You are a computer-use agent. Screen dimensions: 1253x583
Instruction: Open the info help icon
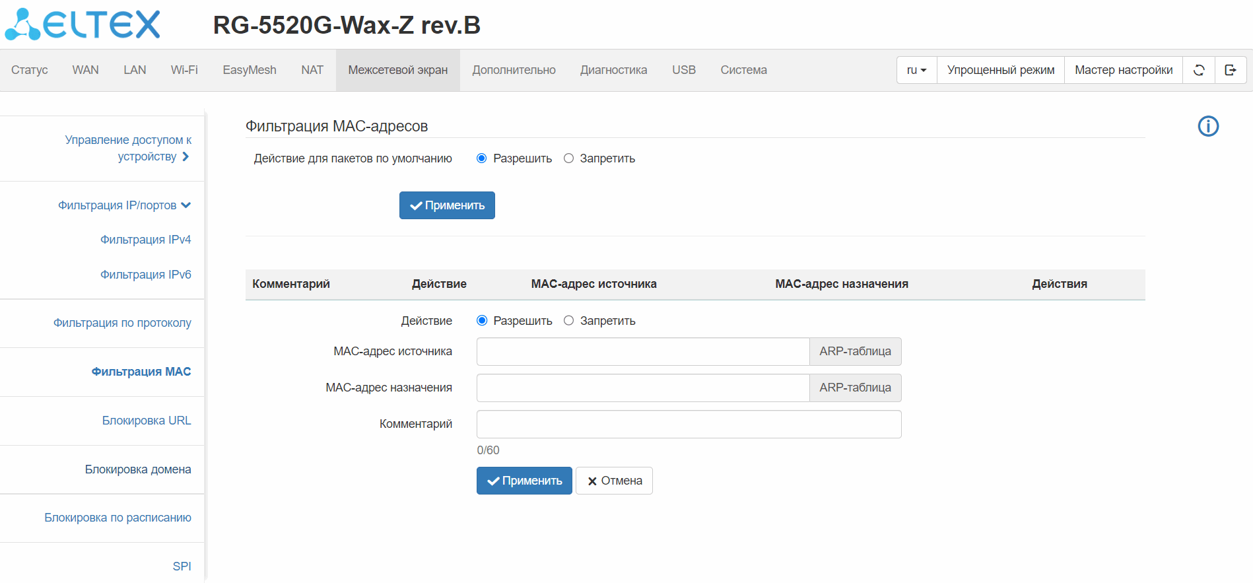(1208, 126)
